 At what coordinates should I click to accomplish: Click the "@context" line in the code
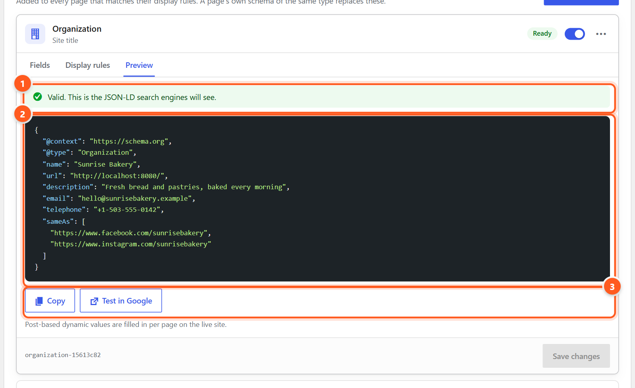point(107,141)
